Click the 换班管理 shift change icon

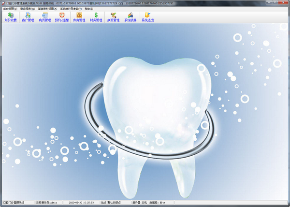click(x=113, y=17)
